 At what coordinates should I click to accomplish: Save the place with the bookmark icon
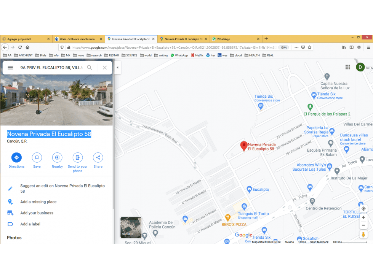(x=37, y=157)
